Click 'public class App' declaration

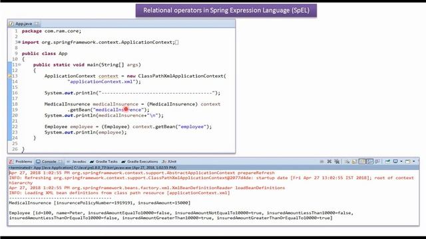tap(45, 53)
